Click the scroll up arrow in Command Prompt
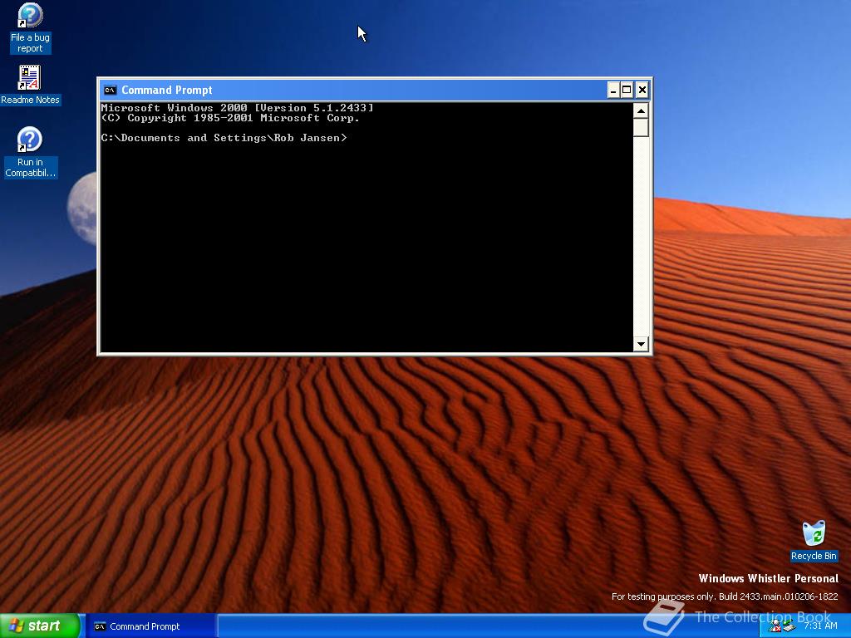This screenshot has width=851, height=638. 641,110
